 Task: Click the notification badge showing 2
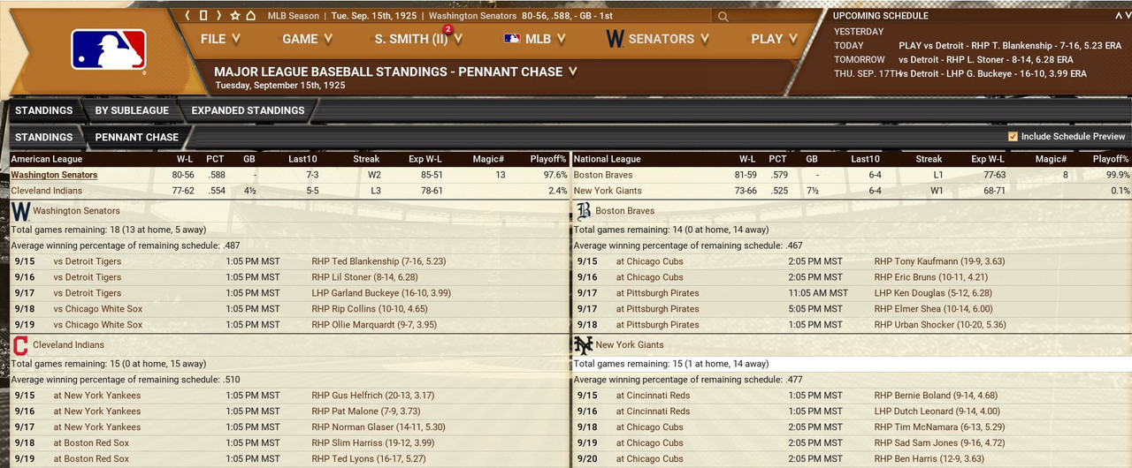[x=447, y=29]
